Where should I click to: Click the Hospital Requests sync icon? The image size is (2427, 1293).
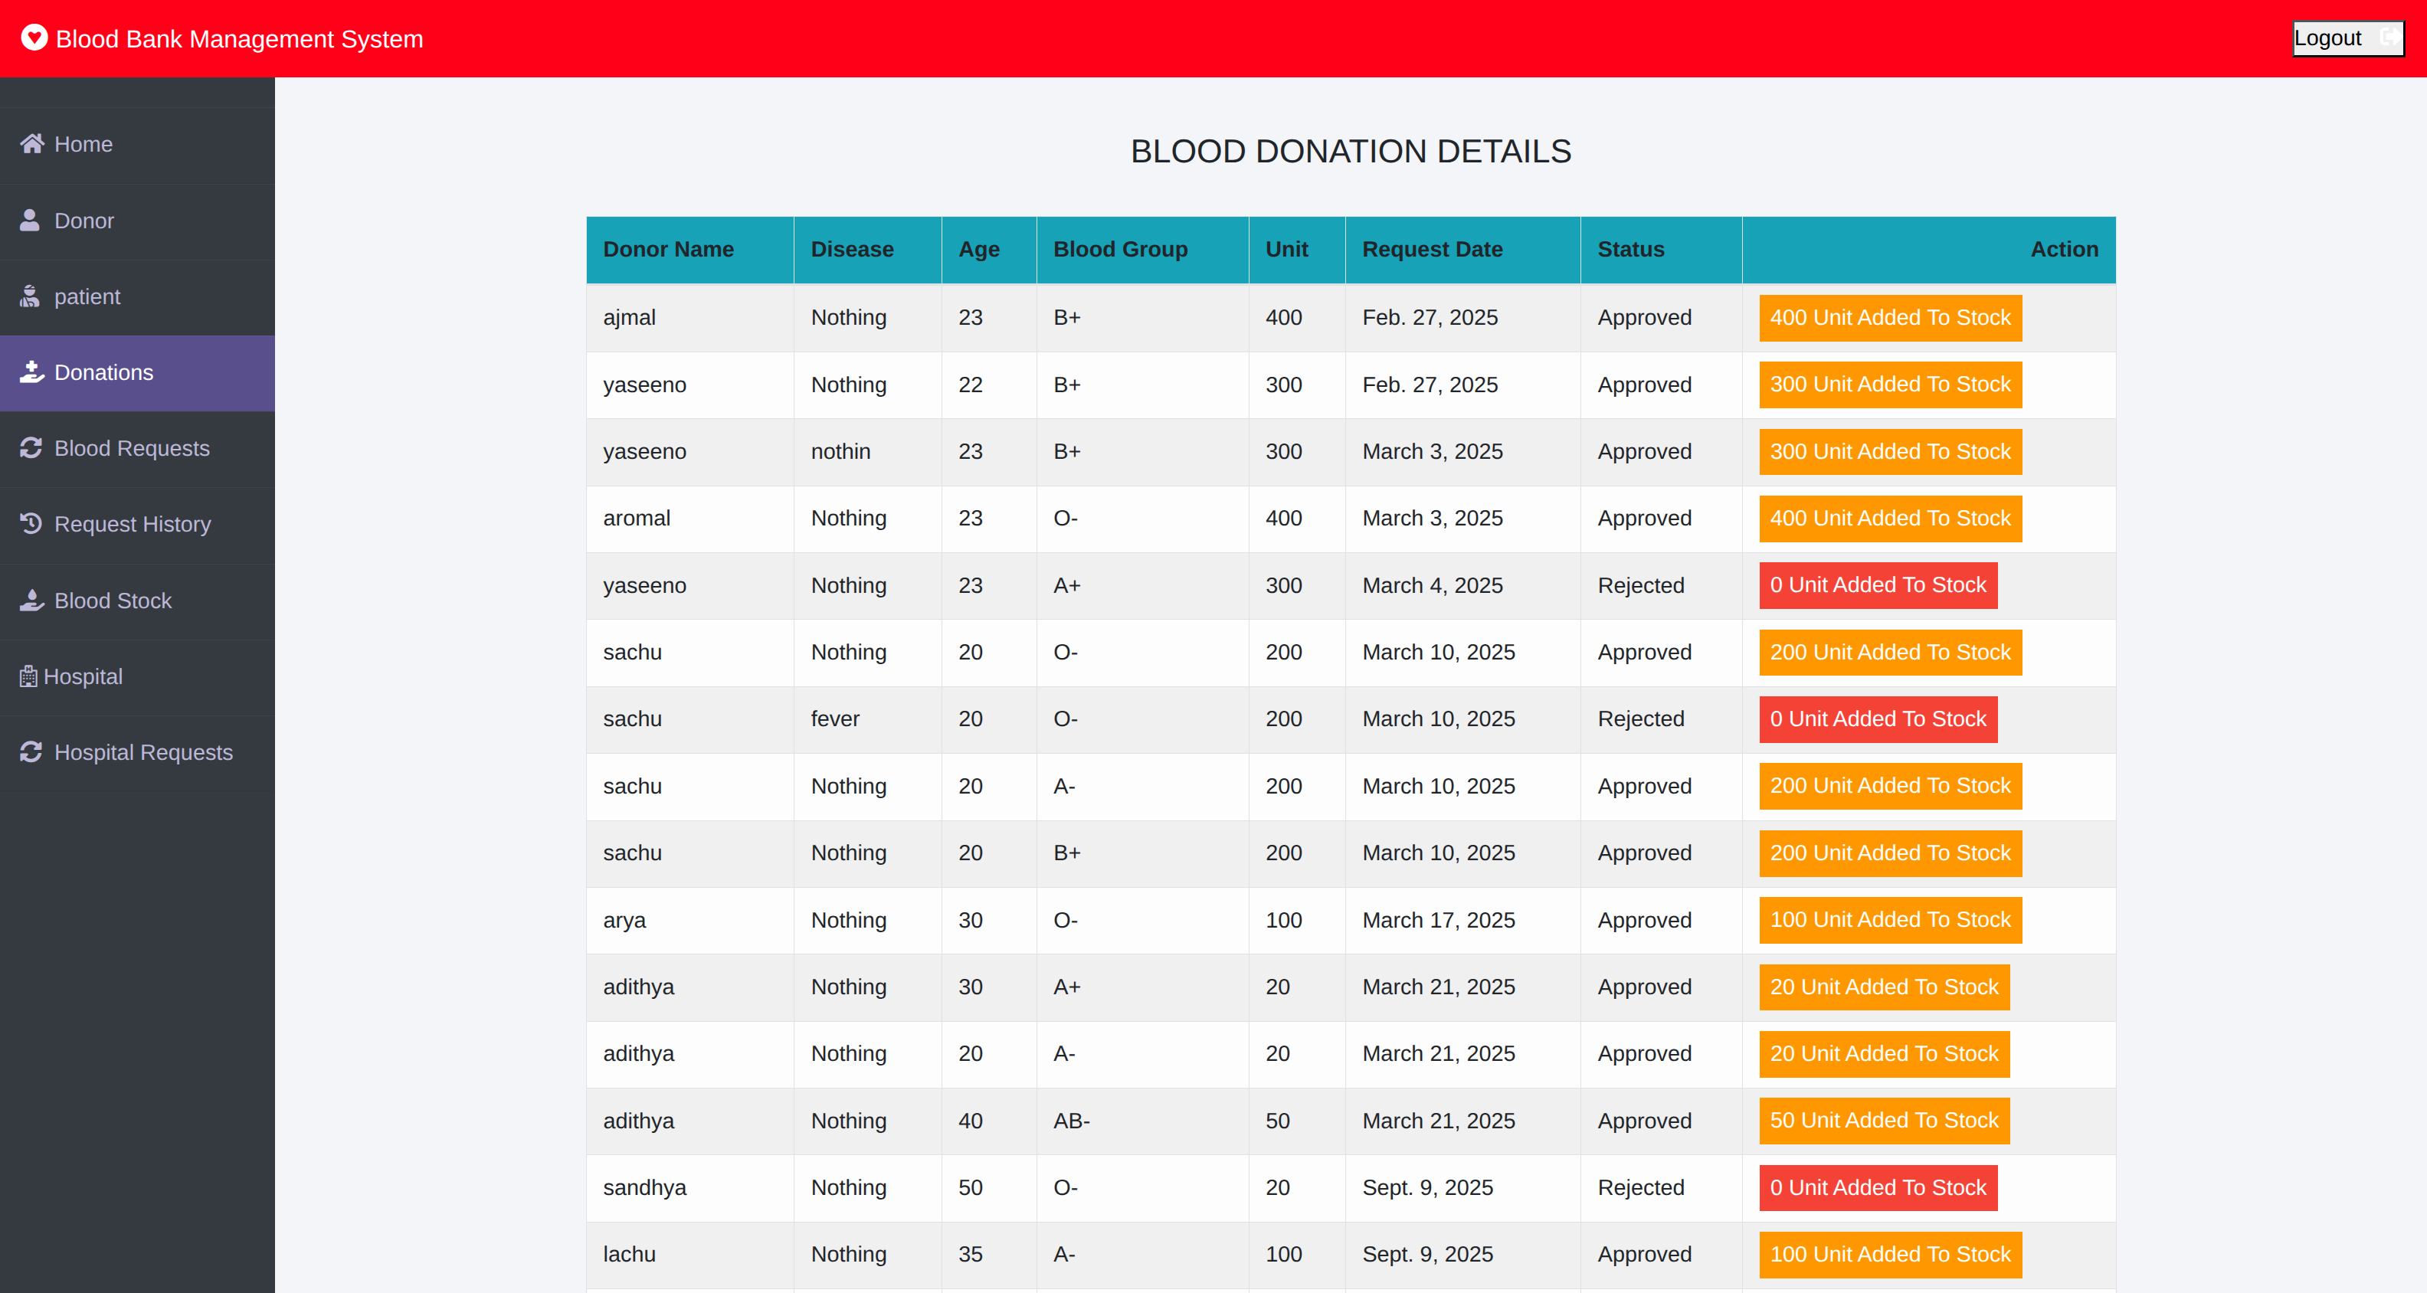point(31,751)
